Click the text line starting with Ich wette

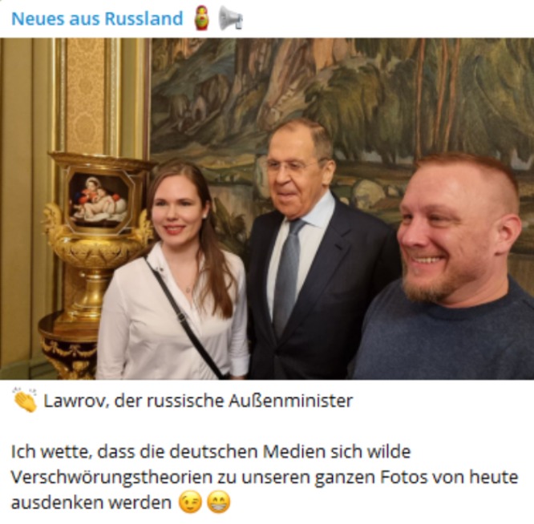(211, 452)
